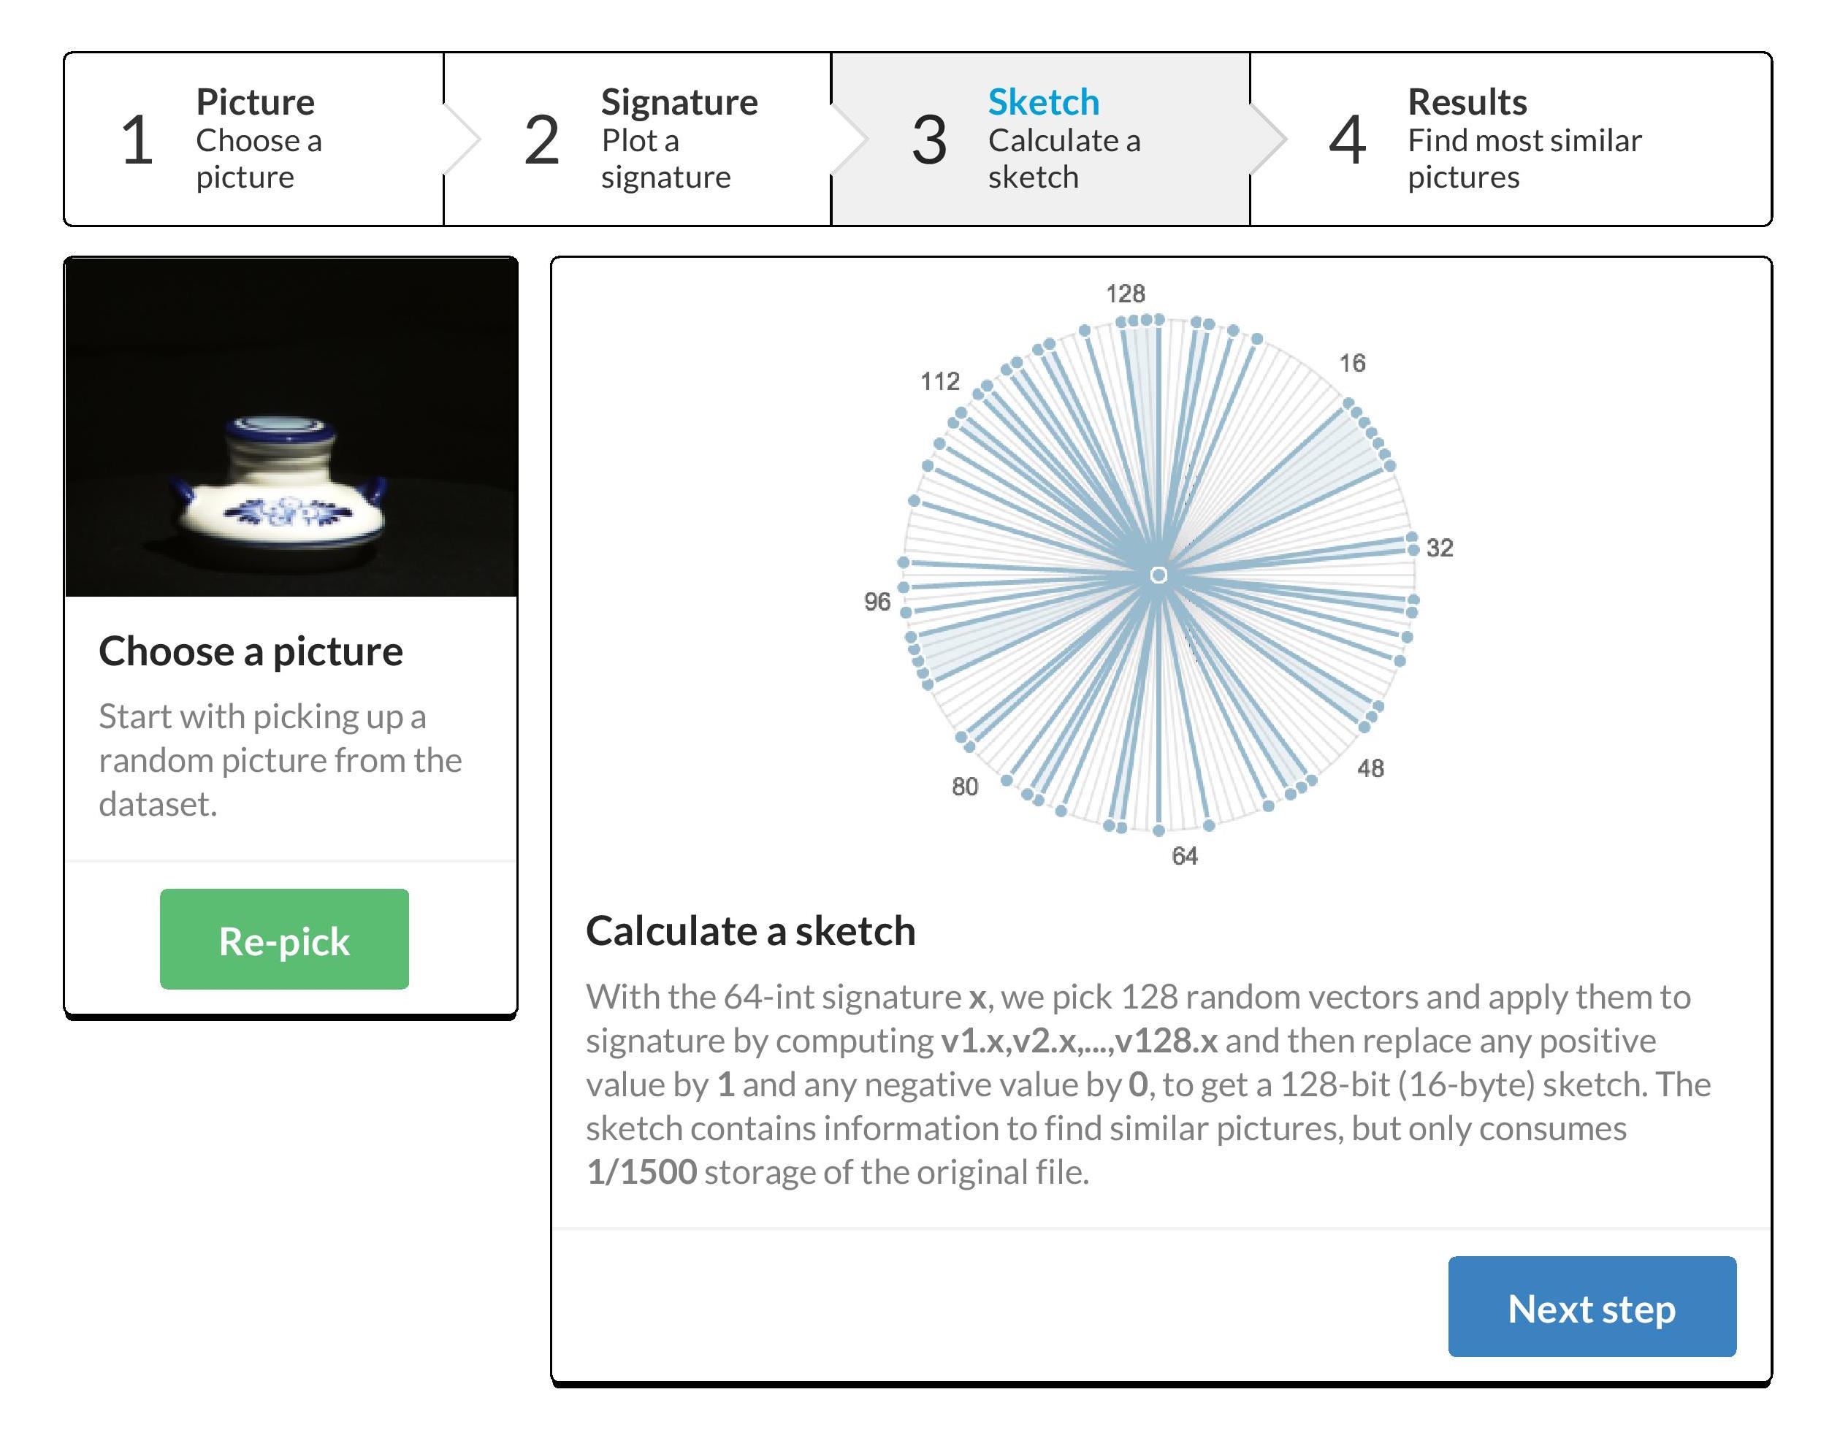Click the Next step button

(1591, 1306)
